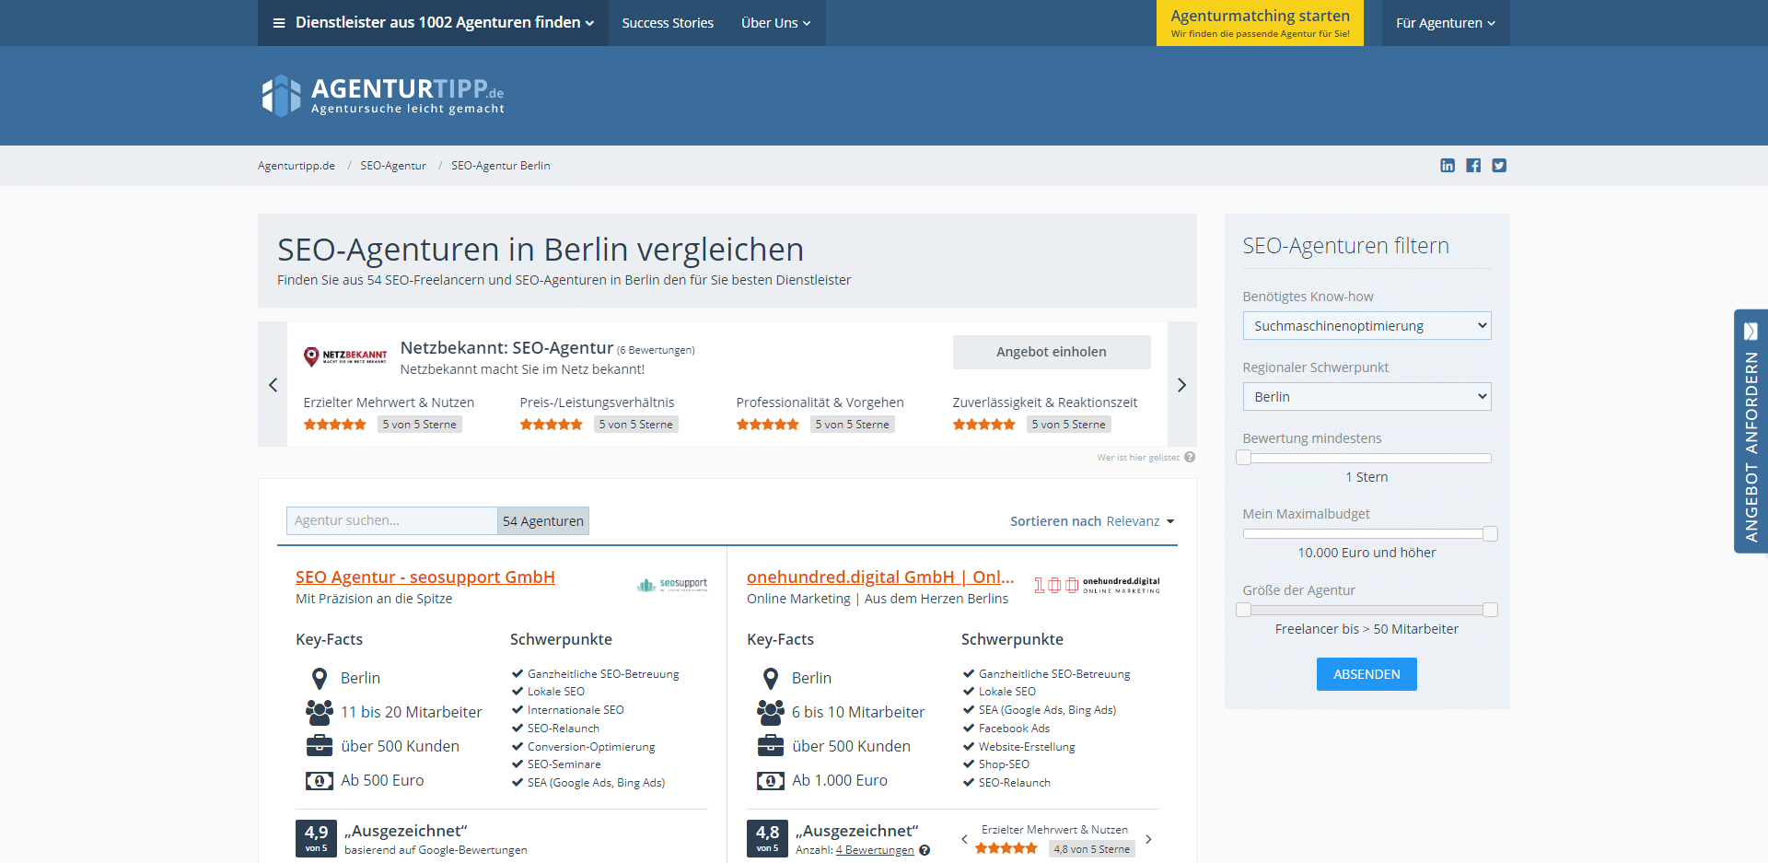
Task: Show previous featured agency with left arrow
Action: click(x=273, y=385)
